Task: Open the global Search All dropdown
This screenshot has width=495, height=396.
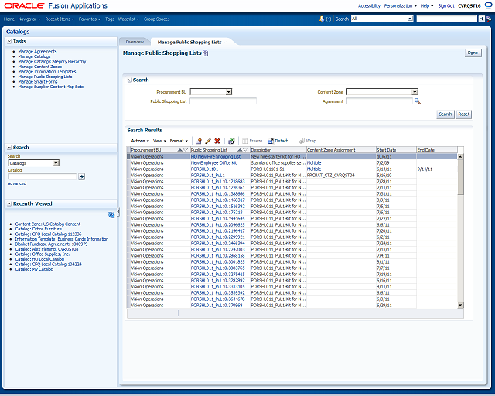Action: point(410,19)
